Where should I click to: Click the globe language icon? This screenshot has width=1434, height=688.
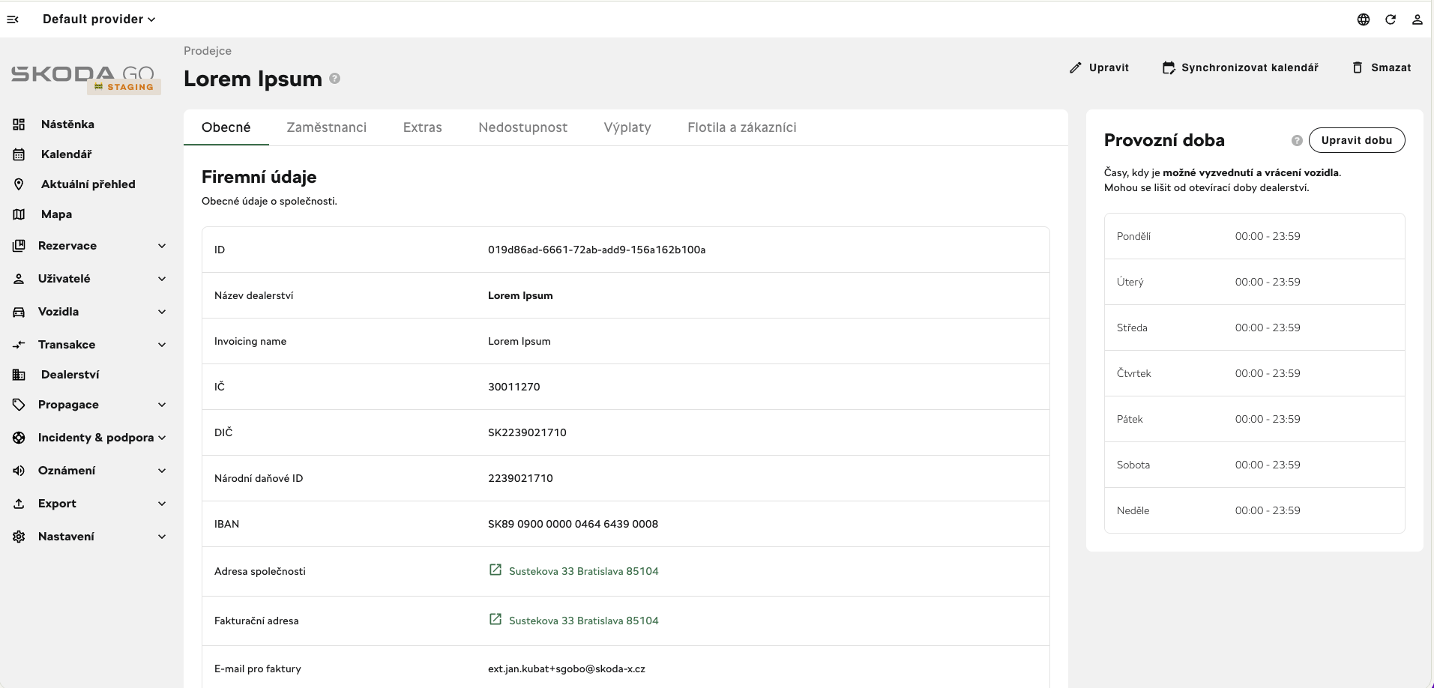[1364, 19]
